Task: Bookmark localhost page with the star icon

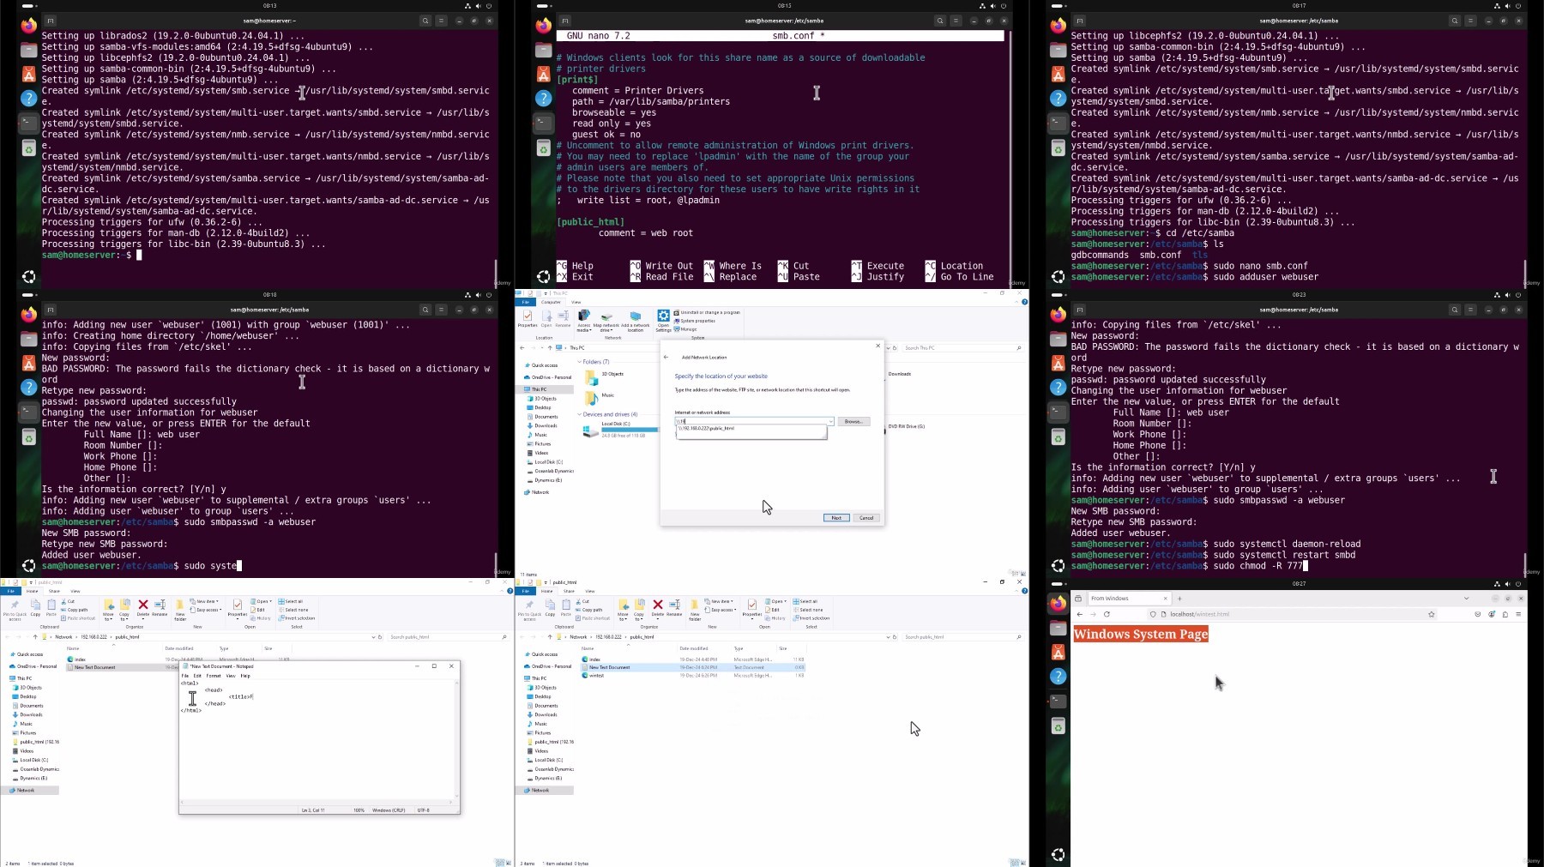Action: coord(1431,614)
